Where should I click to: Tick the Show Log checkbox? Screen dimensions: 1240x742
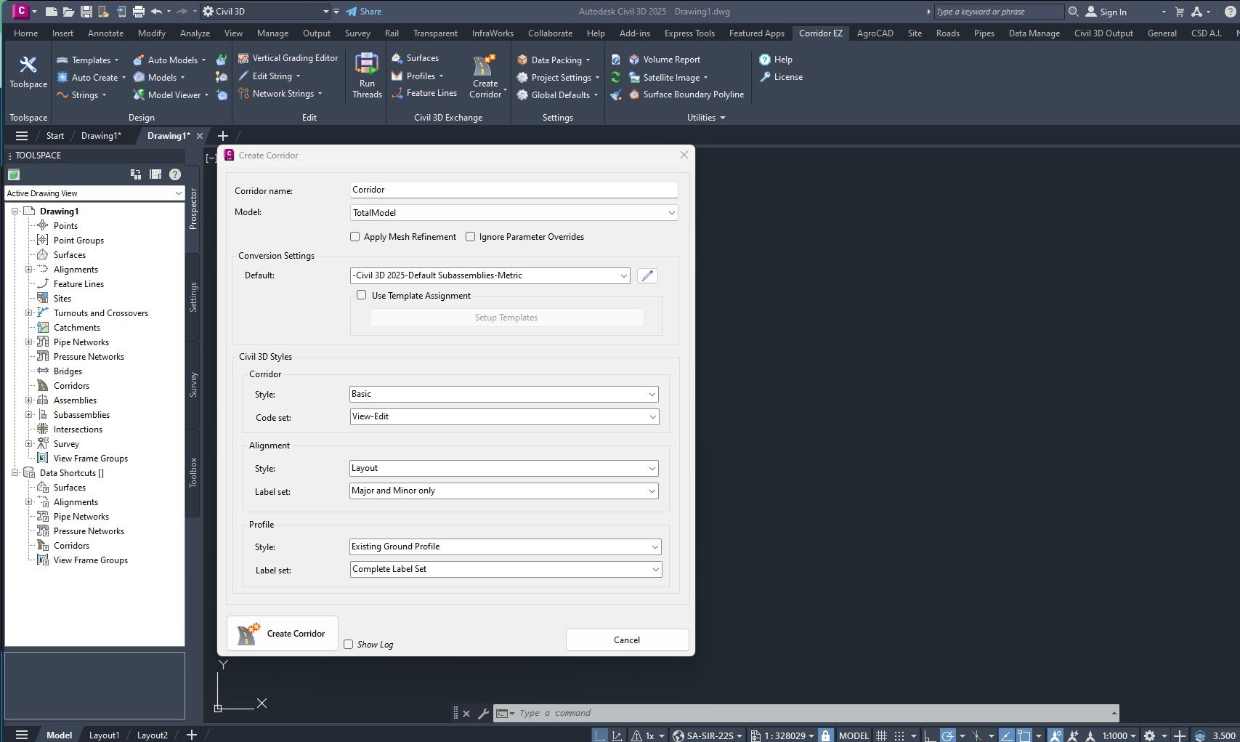click(x=349, y=644)
